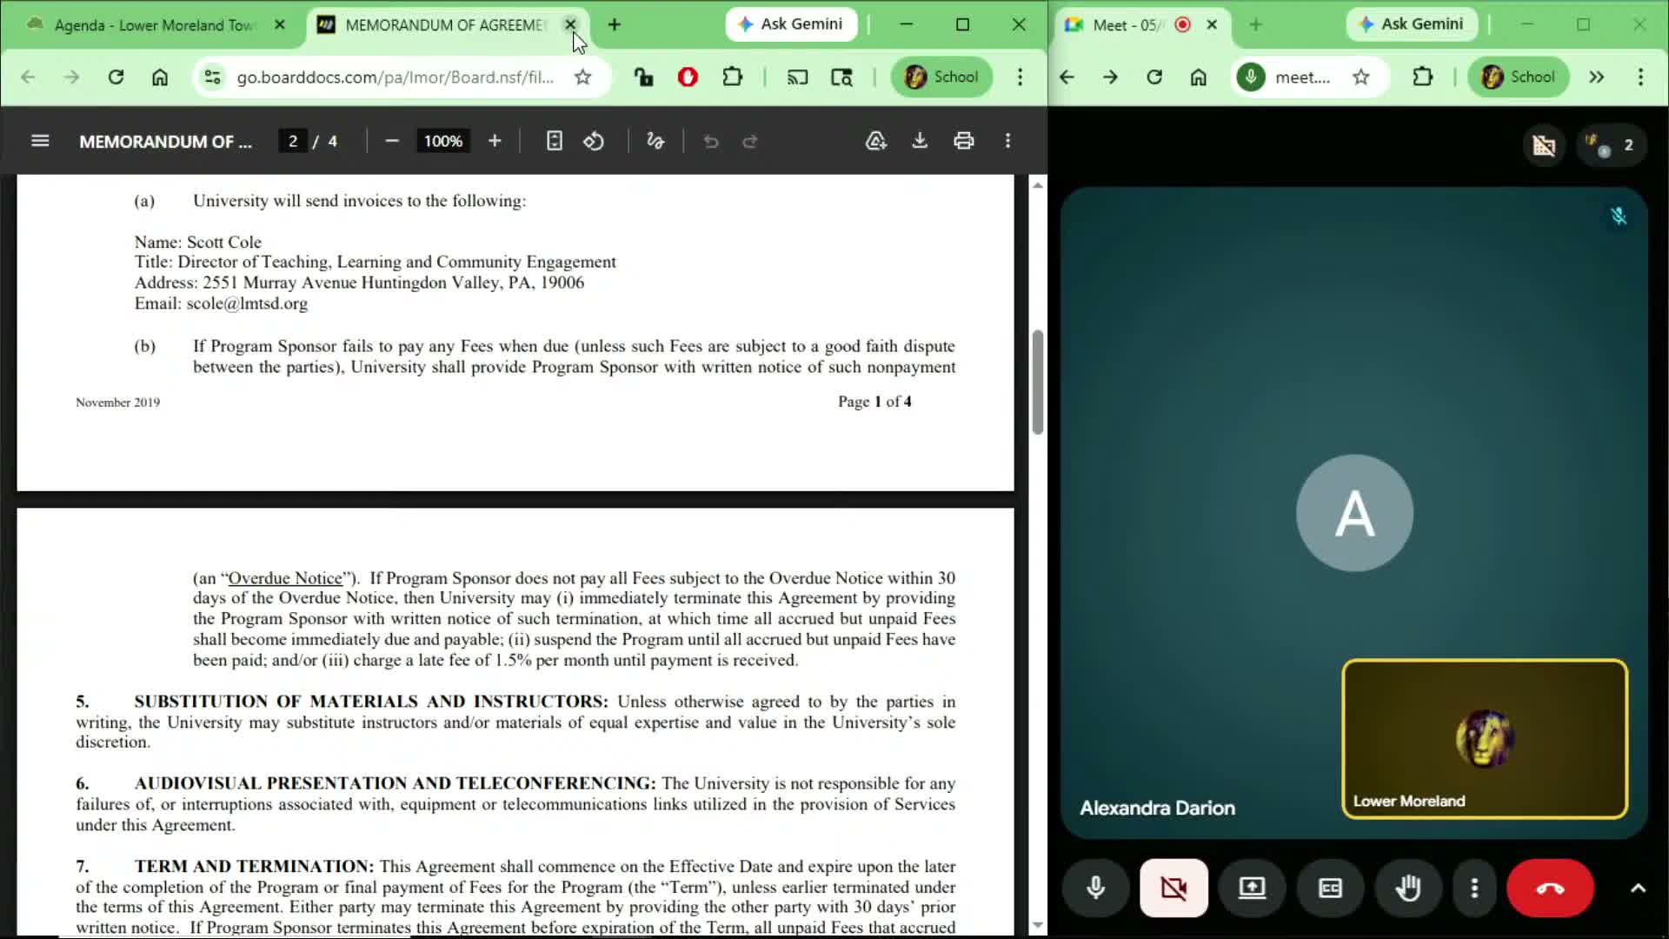Switch to the Agenda - Lower Moreland tab
This screenshot has width=1669, height=939.
[153, 25]
